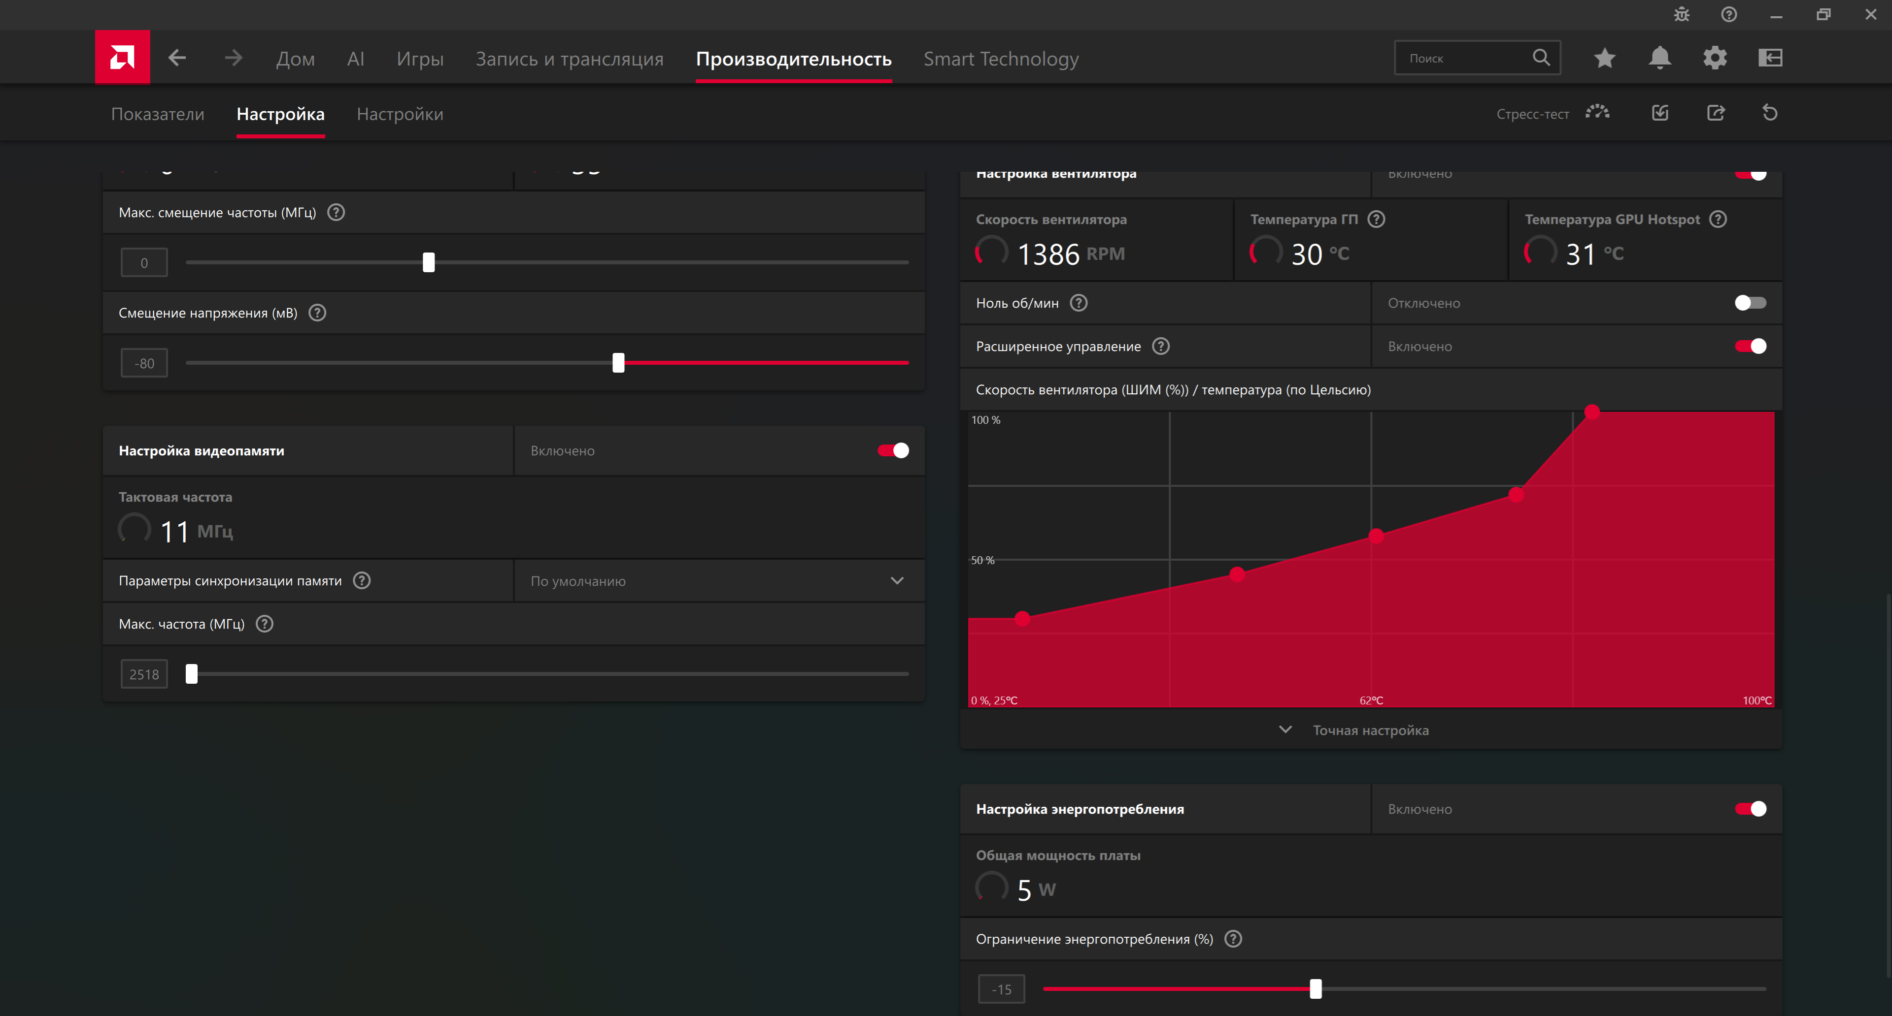This screenshot has height=1016, width=1892.
Task: Toggle the sidebar panel icon near settings
Action: tap(1770, 57)
